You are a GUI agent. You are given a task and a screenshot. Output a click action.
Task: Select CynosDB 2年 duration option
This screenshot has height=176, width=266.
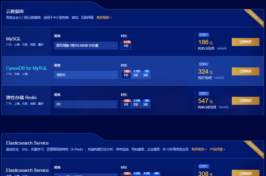point(136,75)
